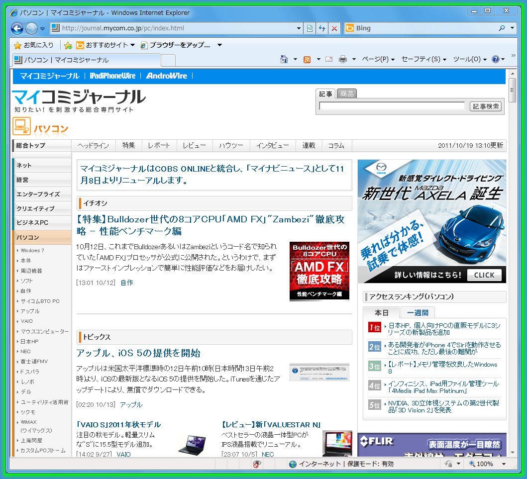Screen dimensions: 527x479
Task: Click the Mazda AXELA advertisement banner
Action: (432, 221)
